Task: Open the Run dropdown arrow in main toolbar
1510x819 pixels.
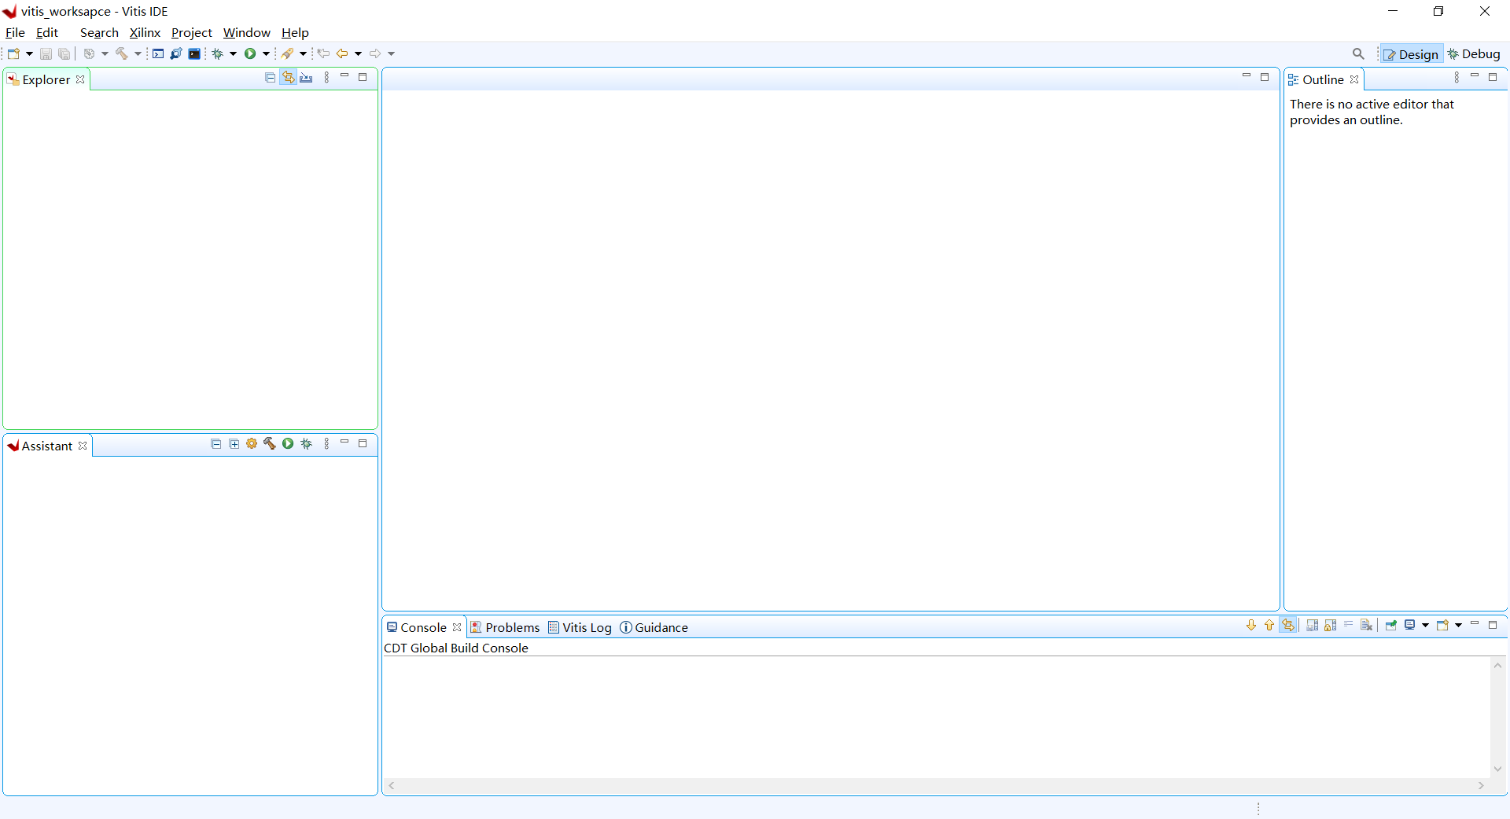Action: pos(266,53)
